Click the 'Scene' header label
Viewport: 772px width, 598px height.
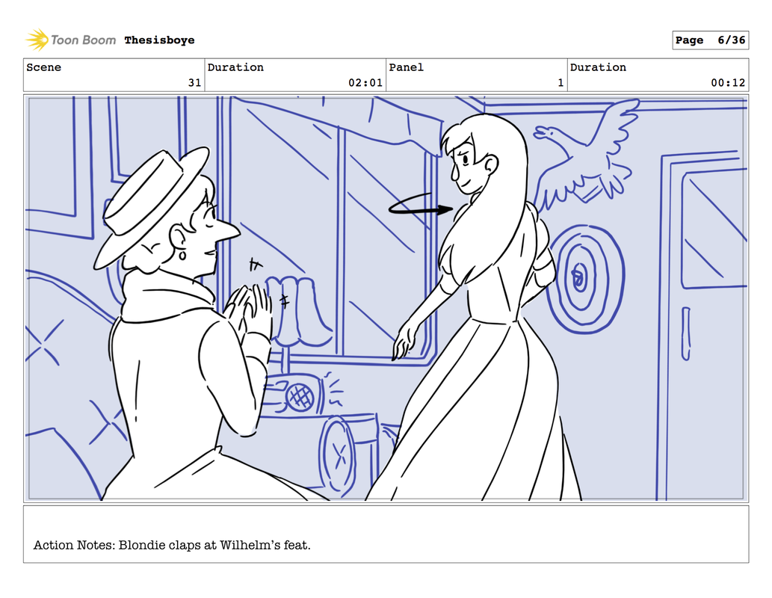[x=44, y=67]
